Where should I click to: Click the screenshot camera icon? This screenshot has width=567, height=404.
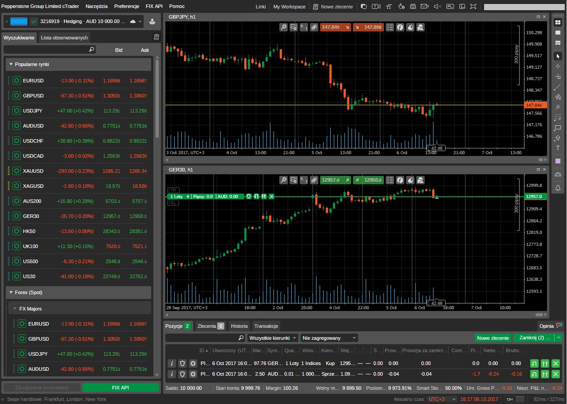click(x=558, y=175)
